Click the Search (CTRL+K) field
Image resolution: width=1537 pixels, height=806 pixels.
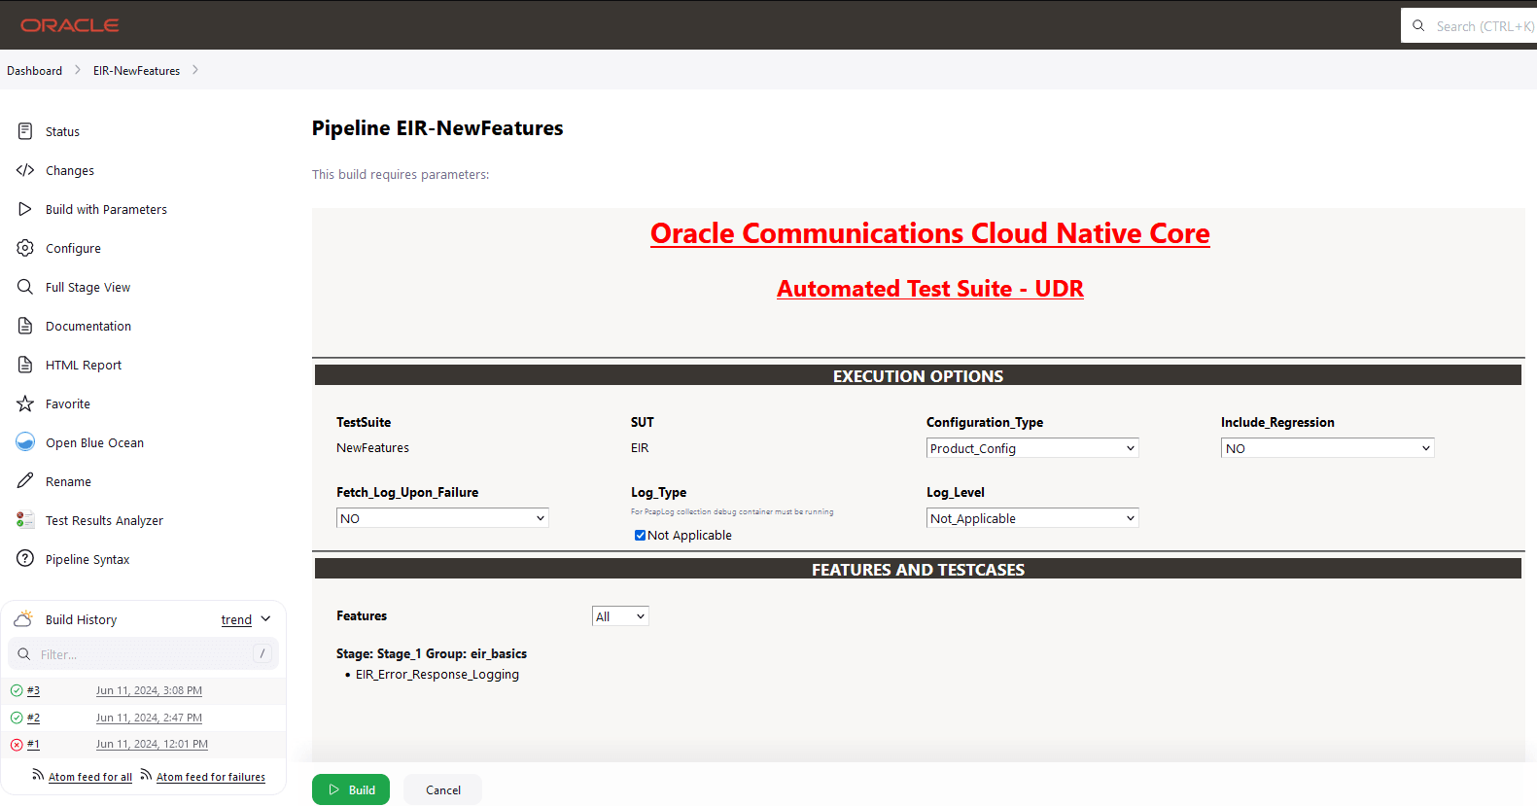1469,26
